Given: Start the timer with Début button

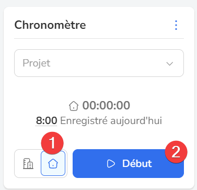Looking at the screenshot, I should pos(128,163).
